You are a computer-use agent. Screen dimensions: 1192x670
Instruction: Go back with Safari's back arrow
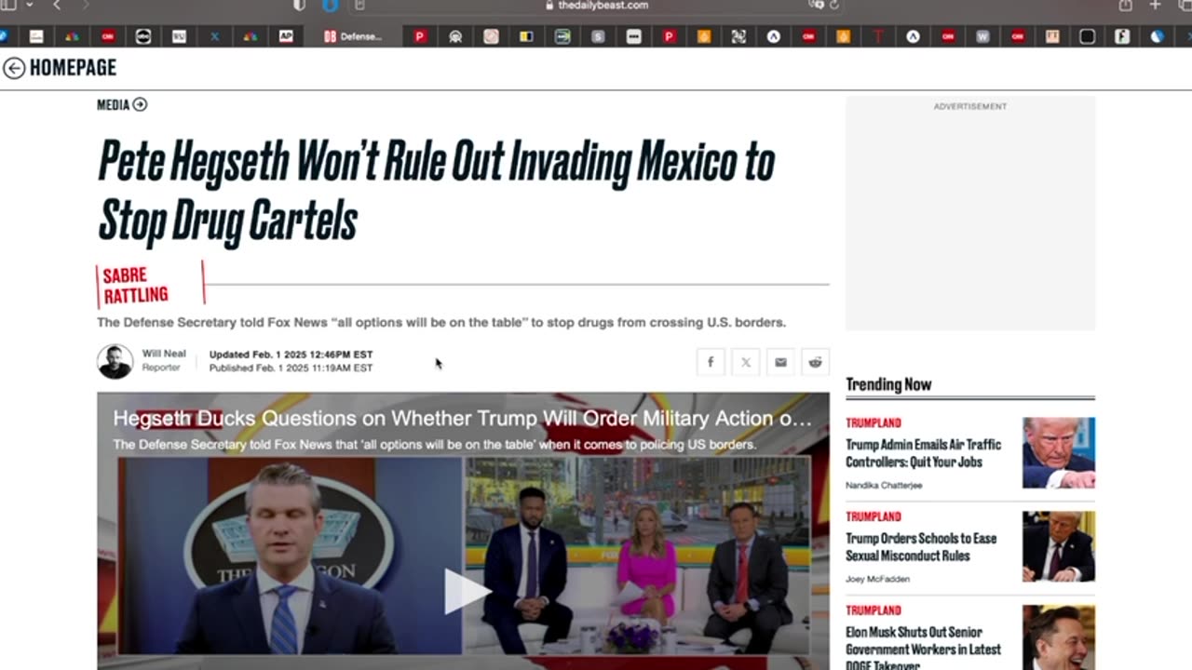(57, 6)
